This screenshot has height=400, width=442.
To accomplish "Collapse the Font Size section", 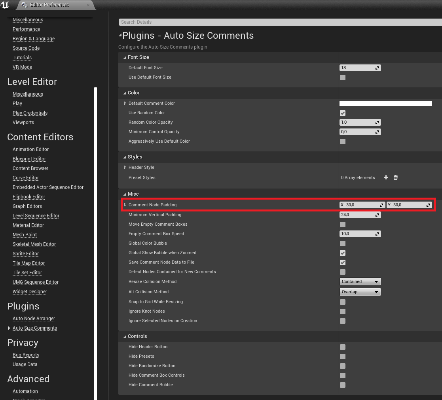I will point(125,57).
